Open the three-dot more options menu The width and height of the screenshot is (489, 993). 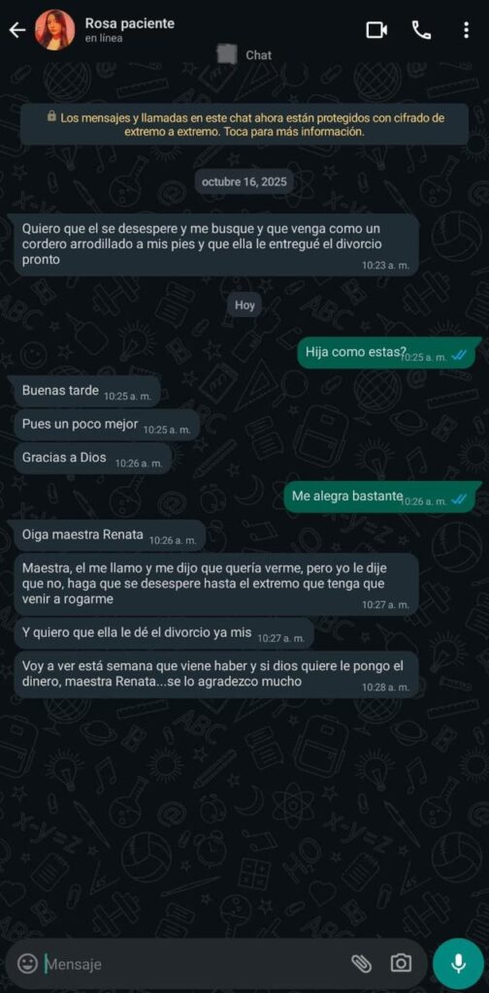pos(466,30)
